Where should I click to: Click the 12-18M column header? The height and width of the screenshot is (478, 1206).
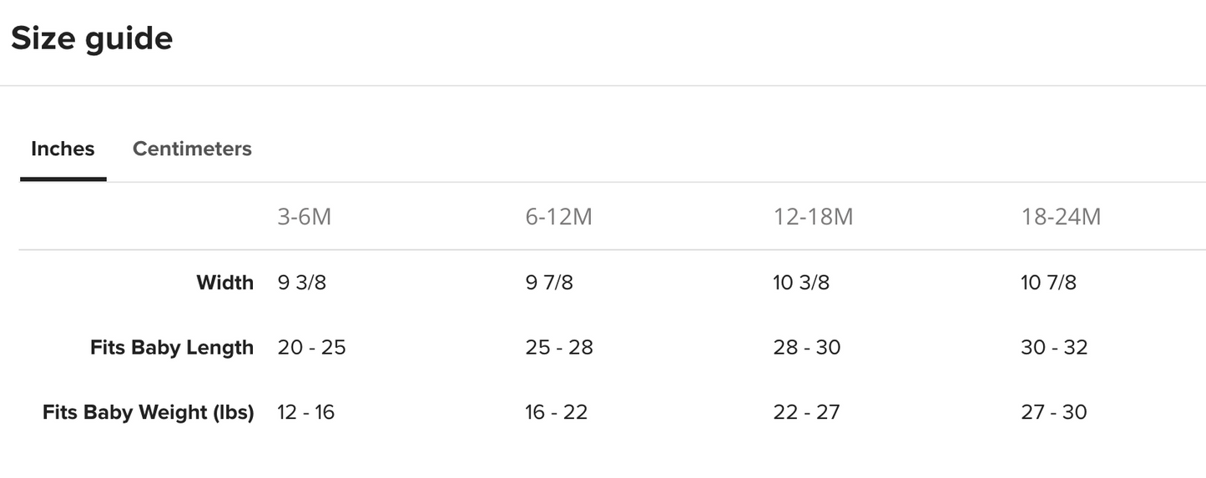tap(813, 217)
